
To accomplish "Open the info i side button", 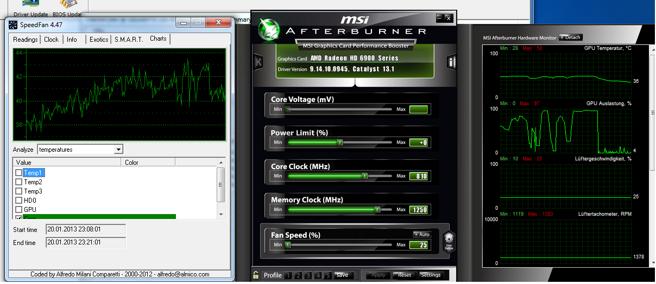I will pyautogui.click(x=452, y=62).
